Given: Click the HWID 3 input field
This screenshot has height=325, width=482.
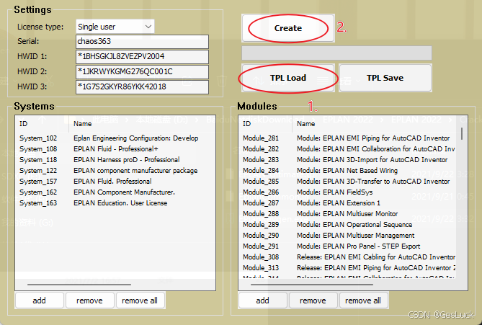Looking at the screenshot, I should pos(142,86).
